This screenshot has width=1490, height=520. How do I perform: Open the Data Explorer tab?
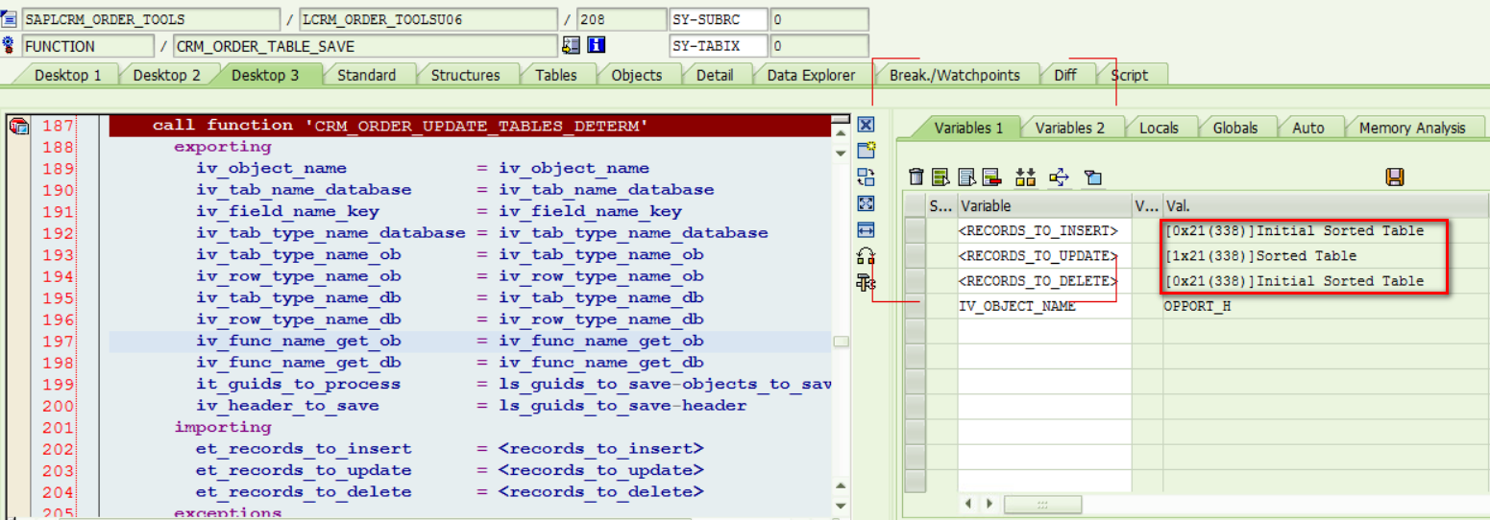[x=811, y=75]
